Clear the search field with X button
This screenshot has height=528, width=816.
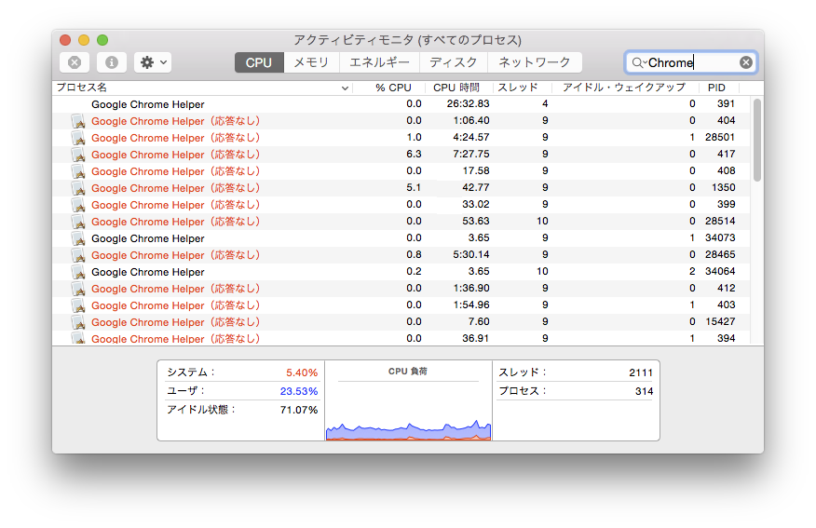746,62
